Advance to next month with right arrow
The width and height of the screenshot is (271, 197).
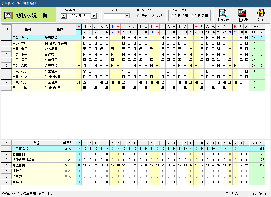[x=94, y=16]
